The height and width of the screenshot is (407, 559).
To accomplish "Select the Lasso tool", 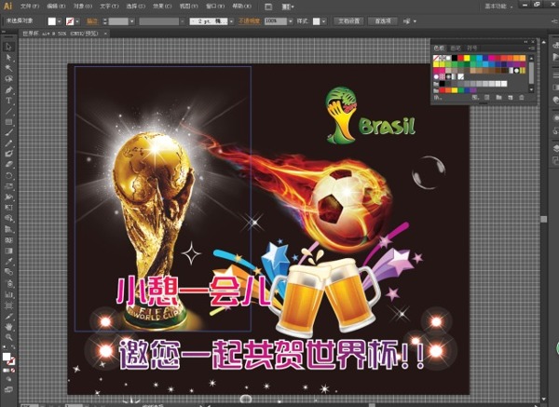I will (8, 79).
